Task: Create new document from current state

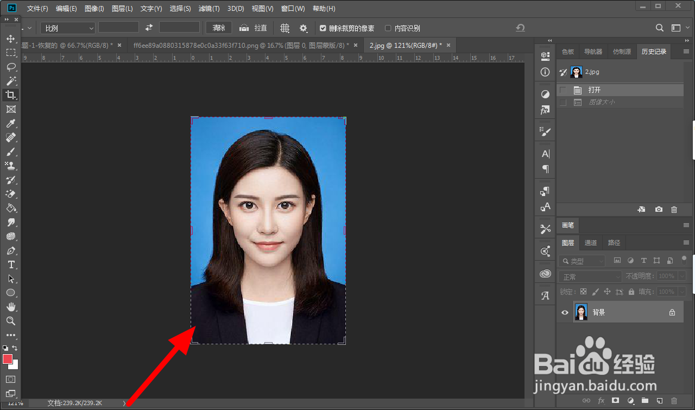Action: tap(641, 210)
